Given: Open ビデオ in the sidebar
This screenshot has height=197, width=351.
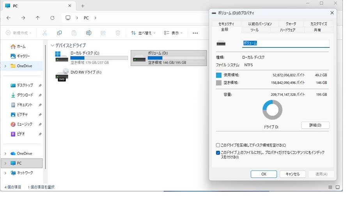Looking at the screenshot, I should [x=18, y=134].
